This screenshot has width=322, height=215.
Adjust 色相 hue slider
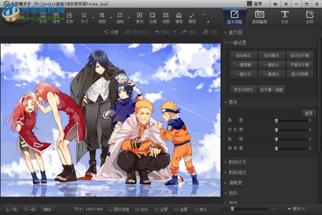(276, 139)
